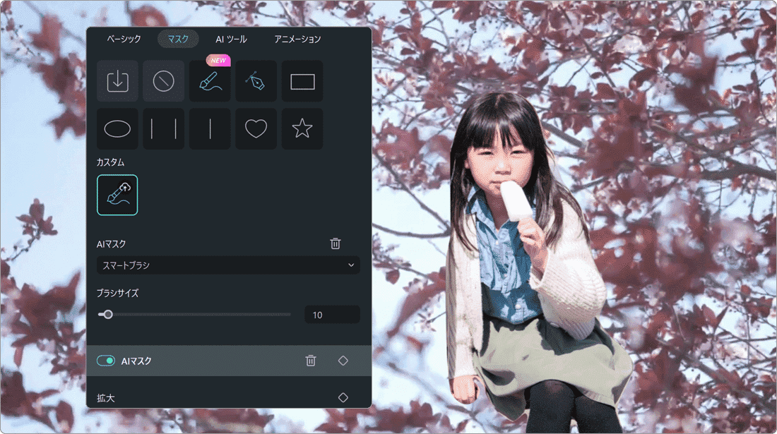Viewport: 777px width, 434px height.
Task: Select the single line mask
Action: [x=210, y=128]
